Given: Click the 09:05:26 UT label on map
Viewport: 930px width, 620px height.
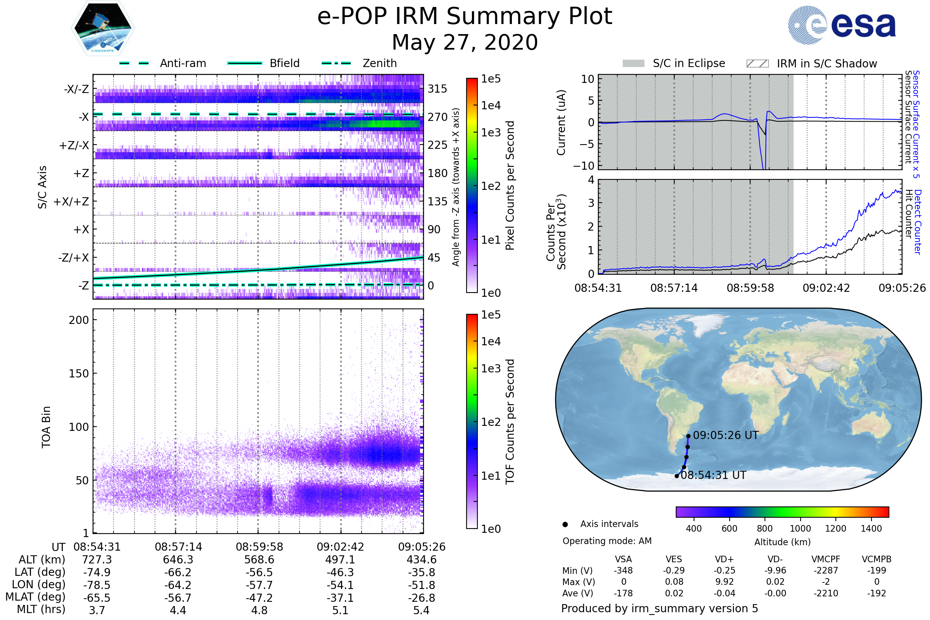Looking at the screenshot, I should pos(725,435).
